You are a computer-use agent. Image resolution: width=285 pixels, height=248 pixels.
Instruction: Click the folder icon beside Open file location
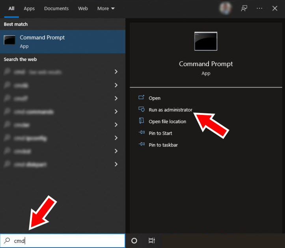[x=142, y=121]
